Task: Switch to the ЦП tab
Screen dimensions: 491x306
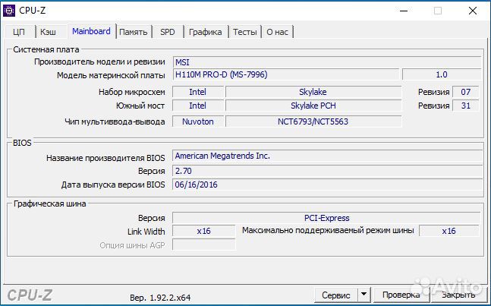Action: [x=20, y=32]
